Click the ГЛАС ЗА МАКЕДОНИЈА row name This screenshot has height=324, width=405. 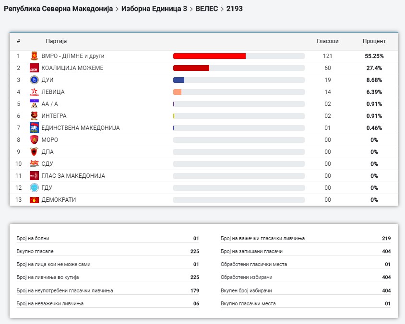(x=73, y=176)
